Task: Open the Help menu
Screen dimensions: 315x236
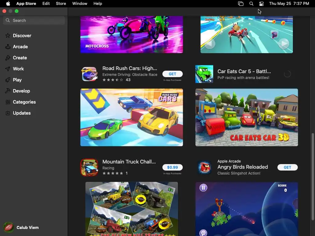Action: click(98, 4)
